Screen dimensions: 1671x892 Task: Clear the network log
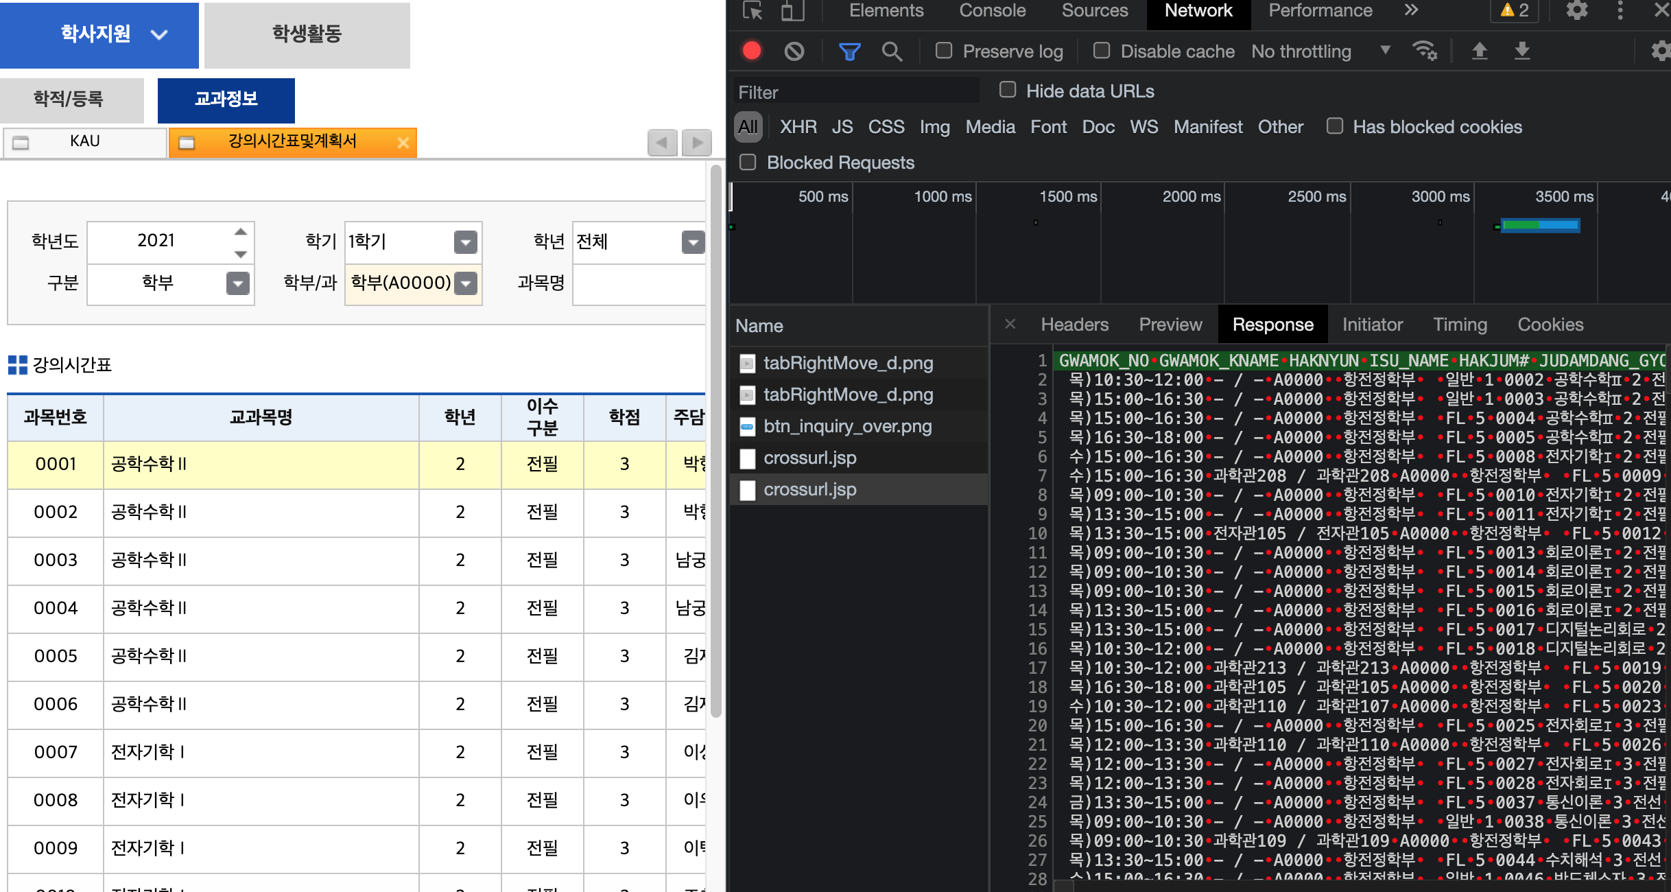coord(794,51)
